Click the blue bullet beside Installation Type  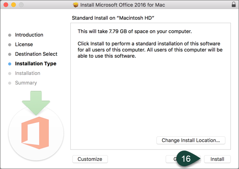[x=10, y=64]
